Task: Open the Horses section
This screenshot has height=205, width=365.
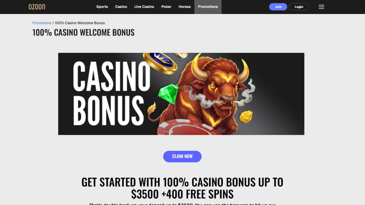Action: (185, 7)
